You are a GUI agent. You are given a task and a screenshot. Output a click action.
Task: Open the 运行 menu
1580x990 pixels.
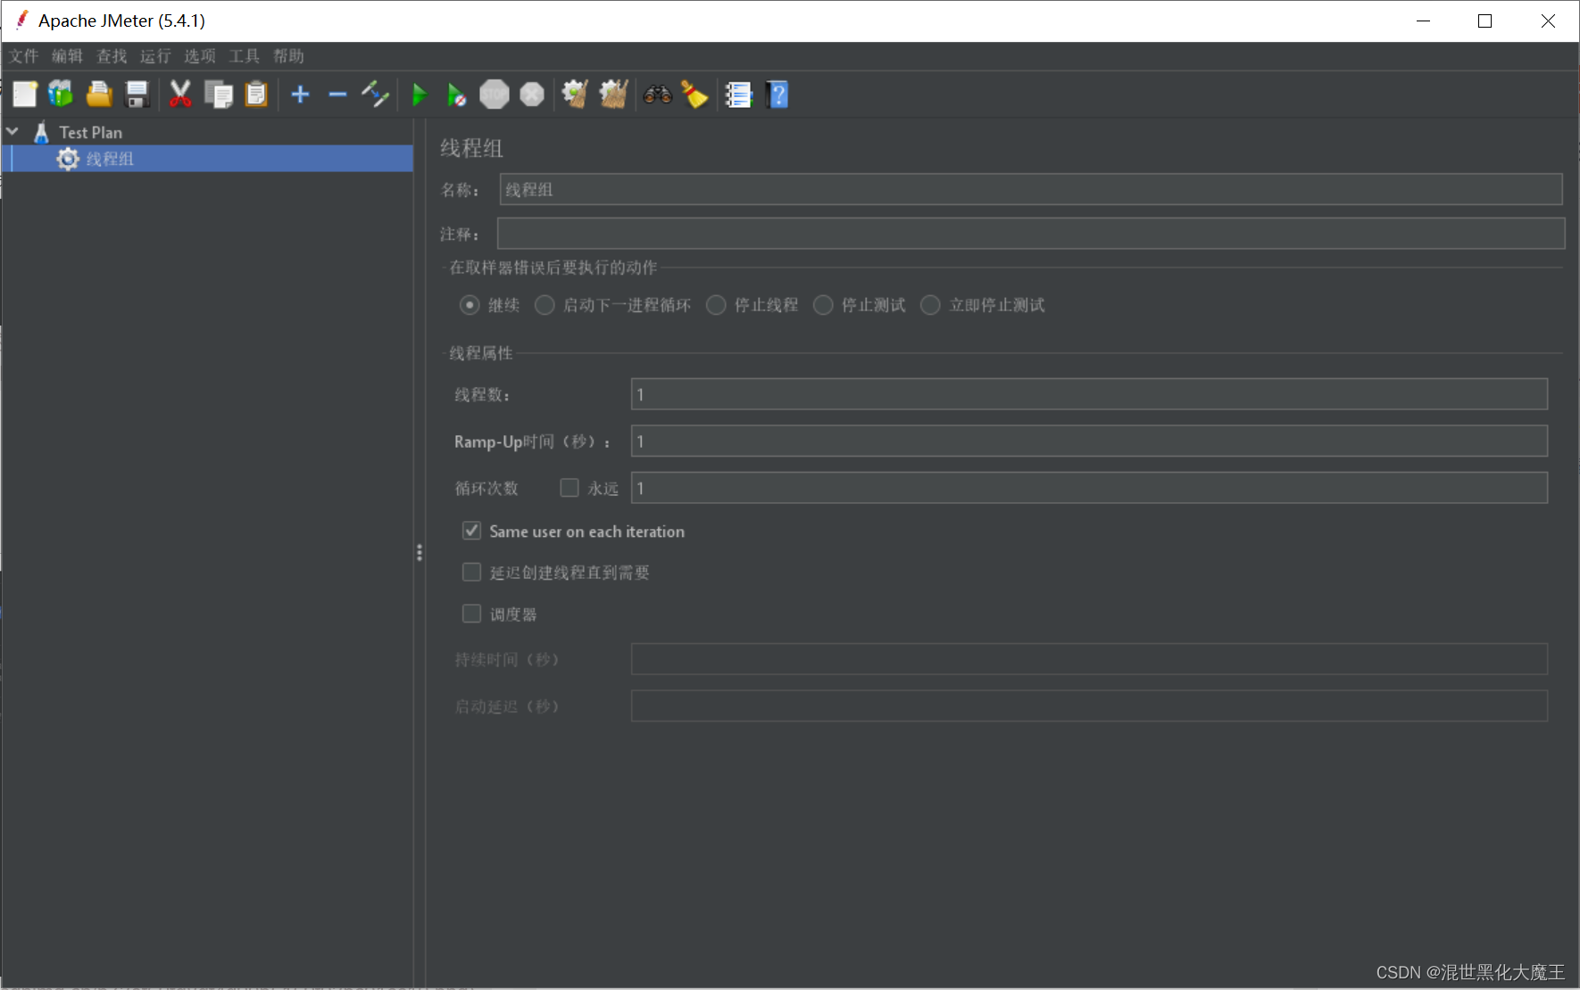pyautogui.click(x=155, y=56)
